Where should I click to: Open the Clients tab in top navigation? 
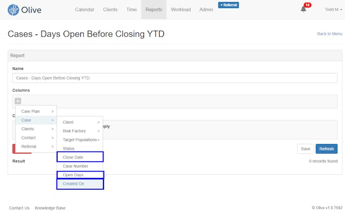[110, 10]
